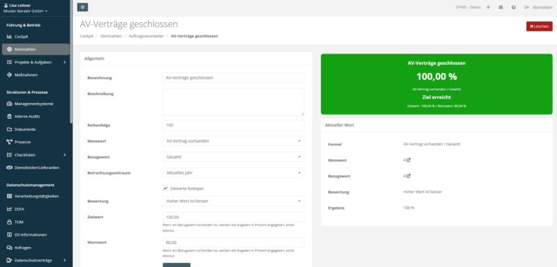Open Dokumente in the sidebar
The height and width of the screenshot is (267, 557).
click(36, 129)
